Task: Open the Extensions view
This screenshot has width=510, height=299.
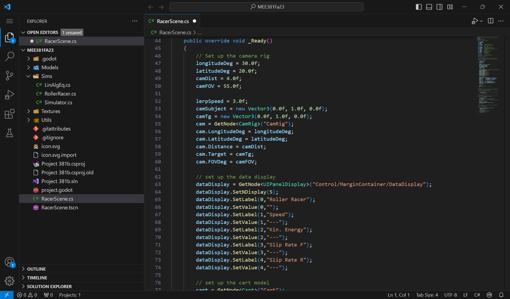Action: 10,114
